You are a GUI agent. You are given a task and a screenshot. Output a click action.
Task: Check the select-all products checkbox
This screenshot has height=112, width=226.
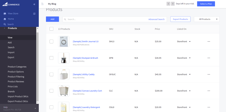[x=51, y=29]
